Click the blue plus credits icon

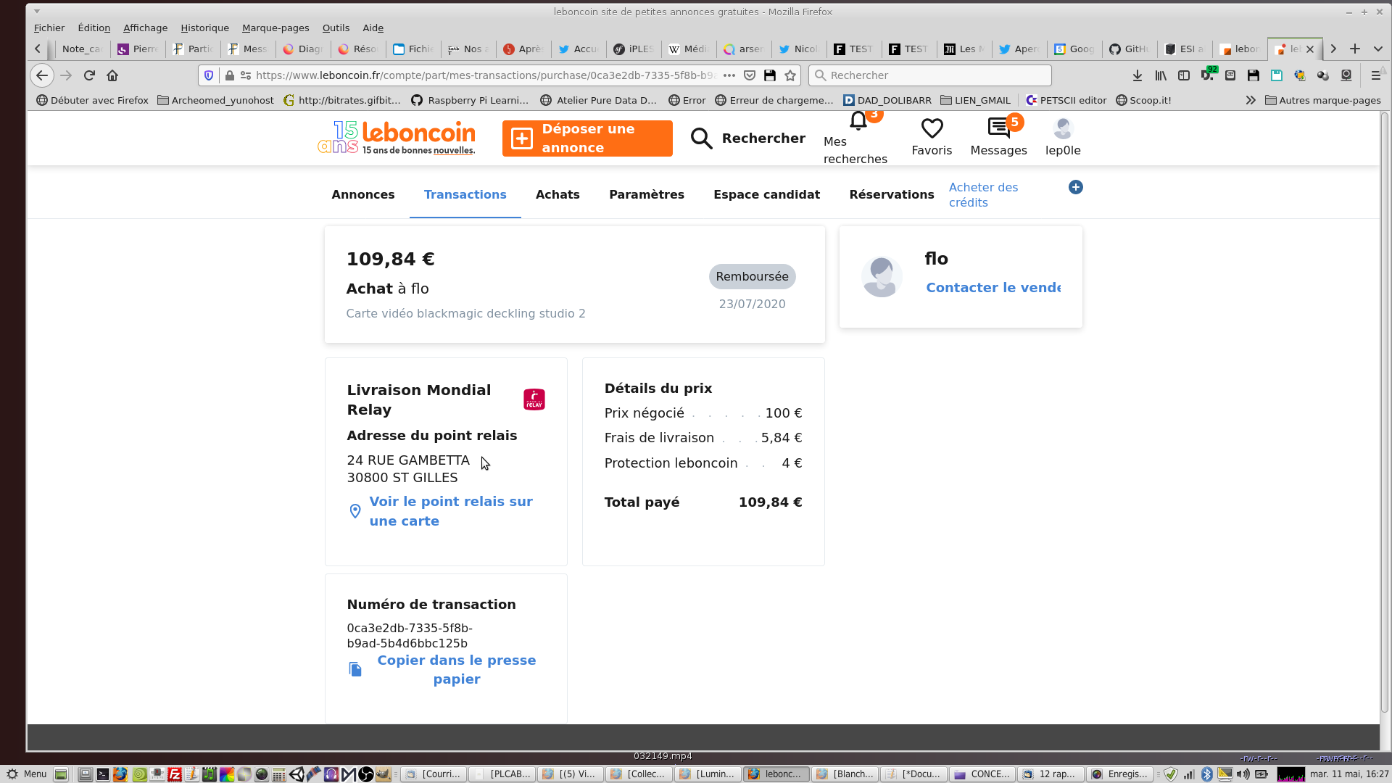click(x=1076, y=187)
